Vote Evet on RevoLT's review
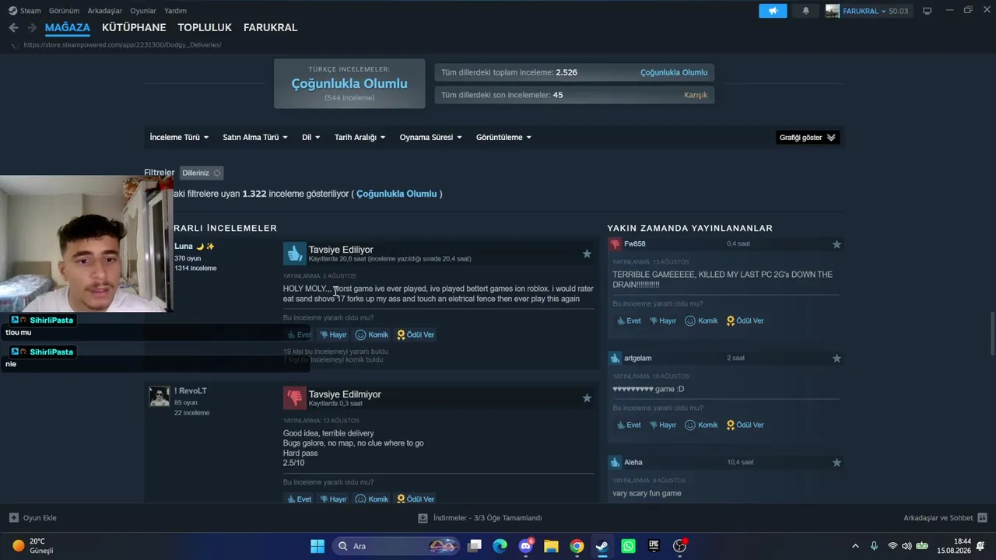The height and width of the screenshot is (560, 996). [299, 499]
